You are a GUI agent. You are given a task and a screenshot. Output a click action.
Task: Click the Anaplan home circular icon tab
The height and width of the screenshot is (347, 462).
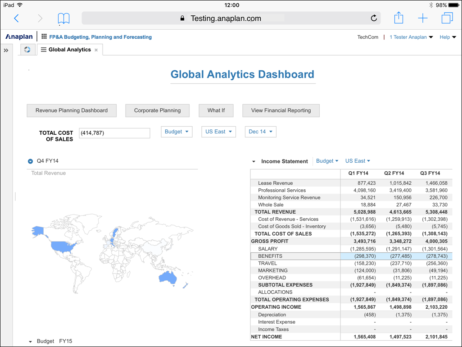point(27,50)
